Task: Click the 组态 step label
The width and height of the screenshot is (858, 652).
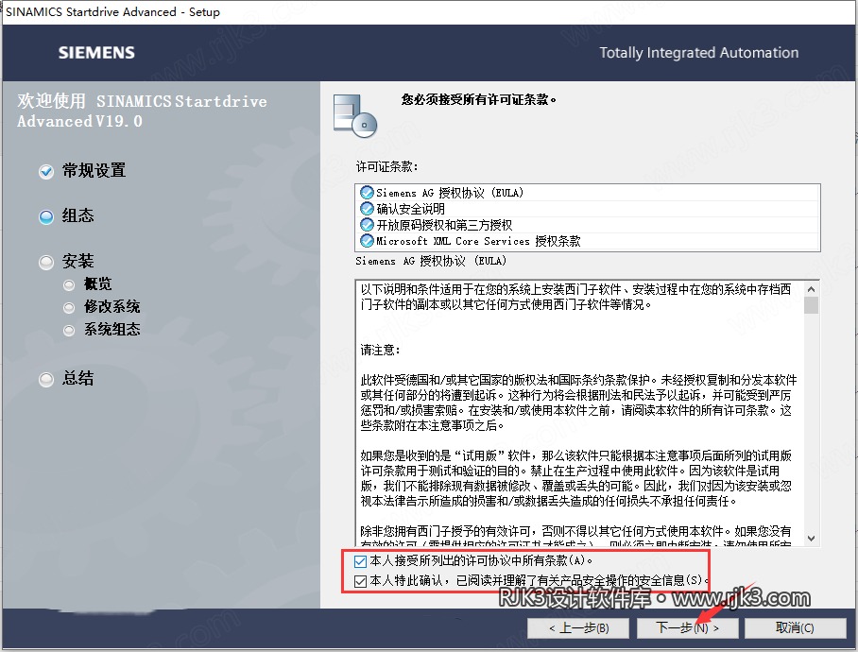Action: coord(77,215)
